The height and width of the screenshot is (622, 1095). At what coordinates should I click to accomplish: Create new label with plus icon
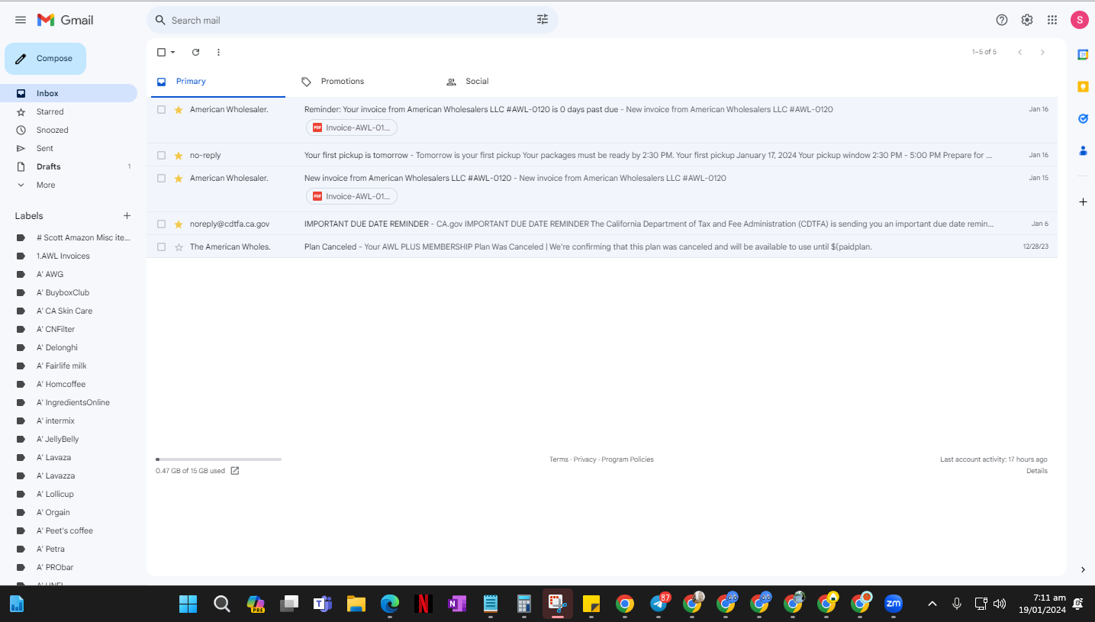(127, 216)
